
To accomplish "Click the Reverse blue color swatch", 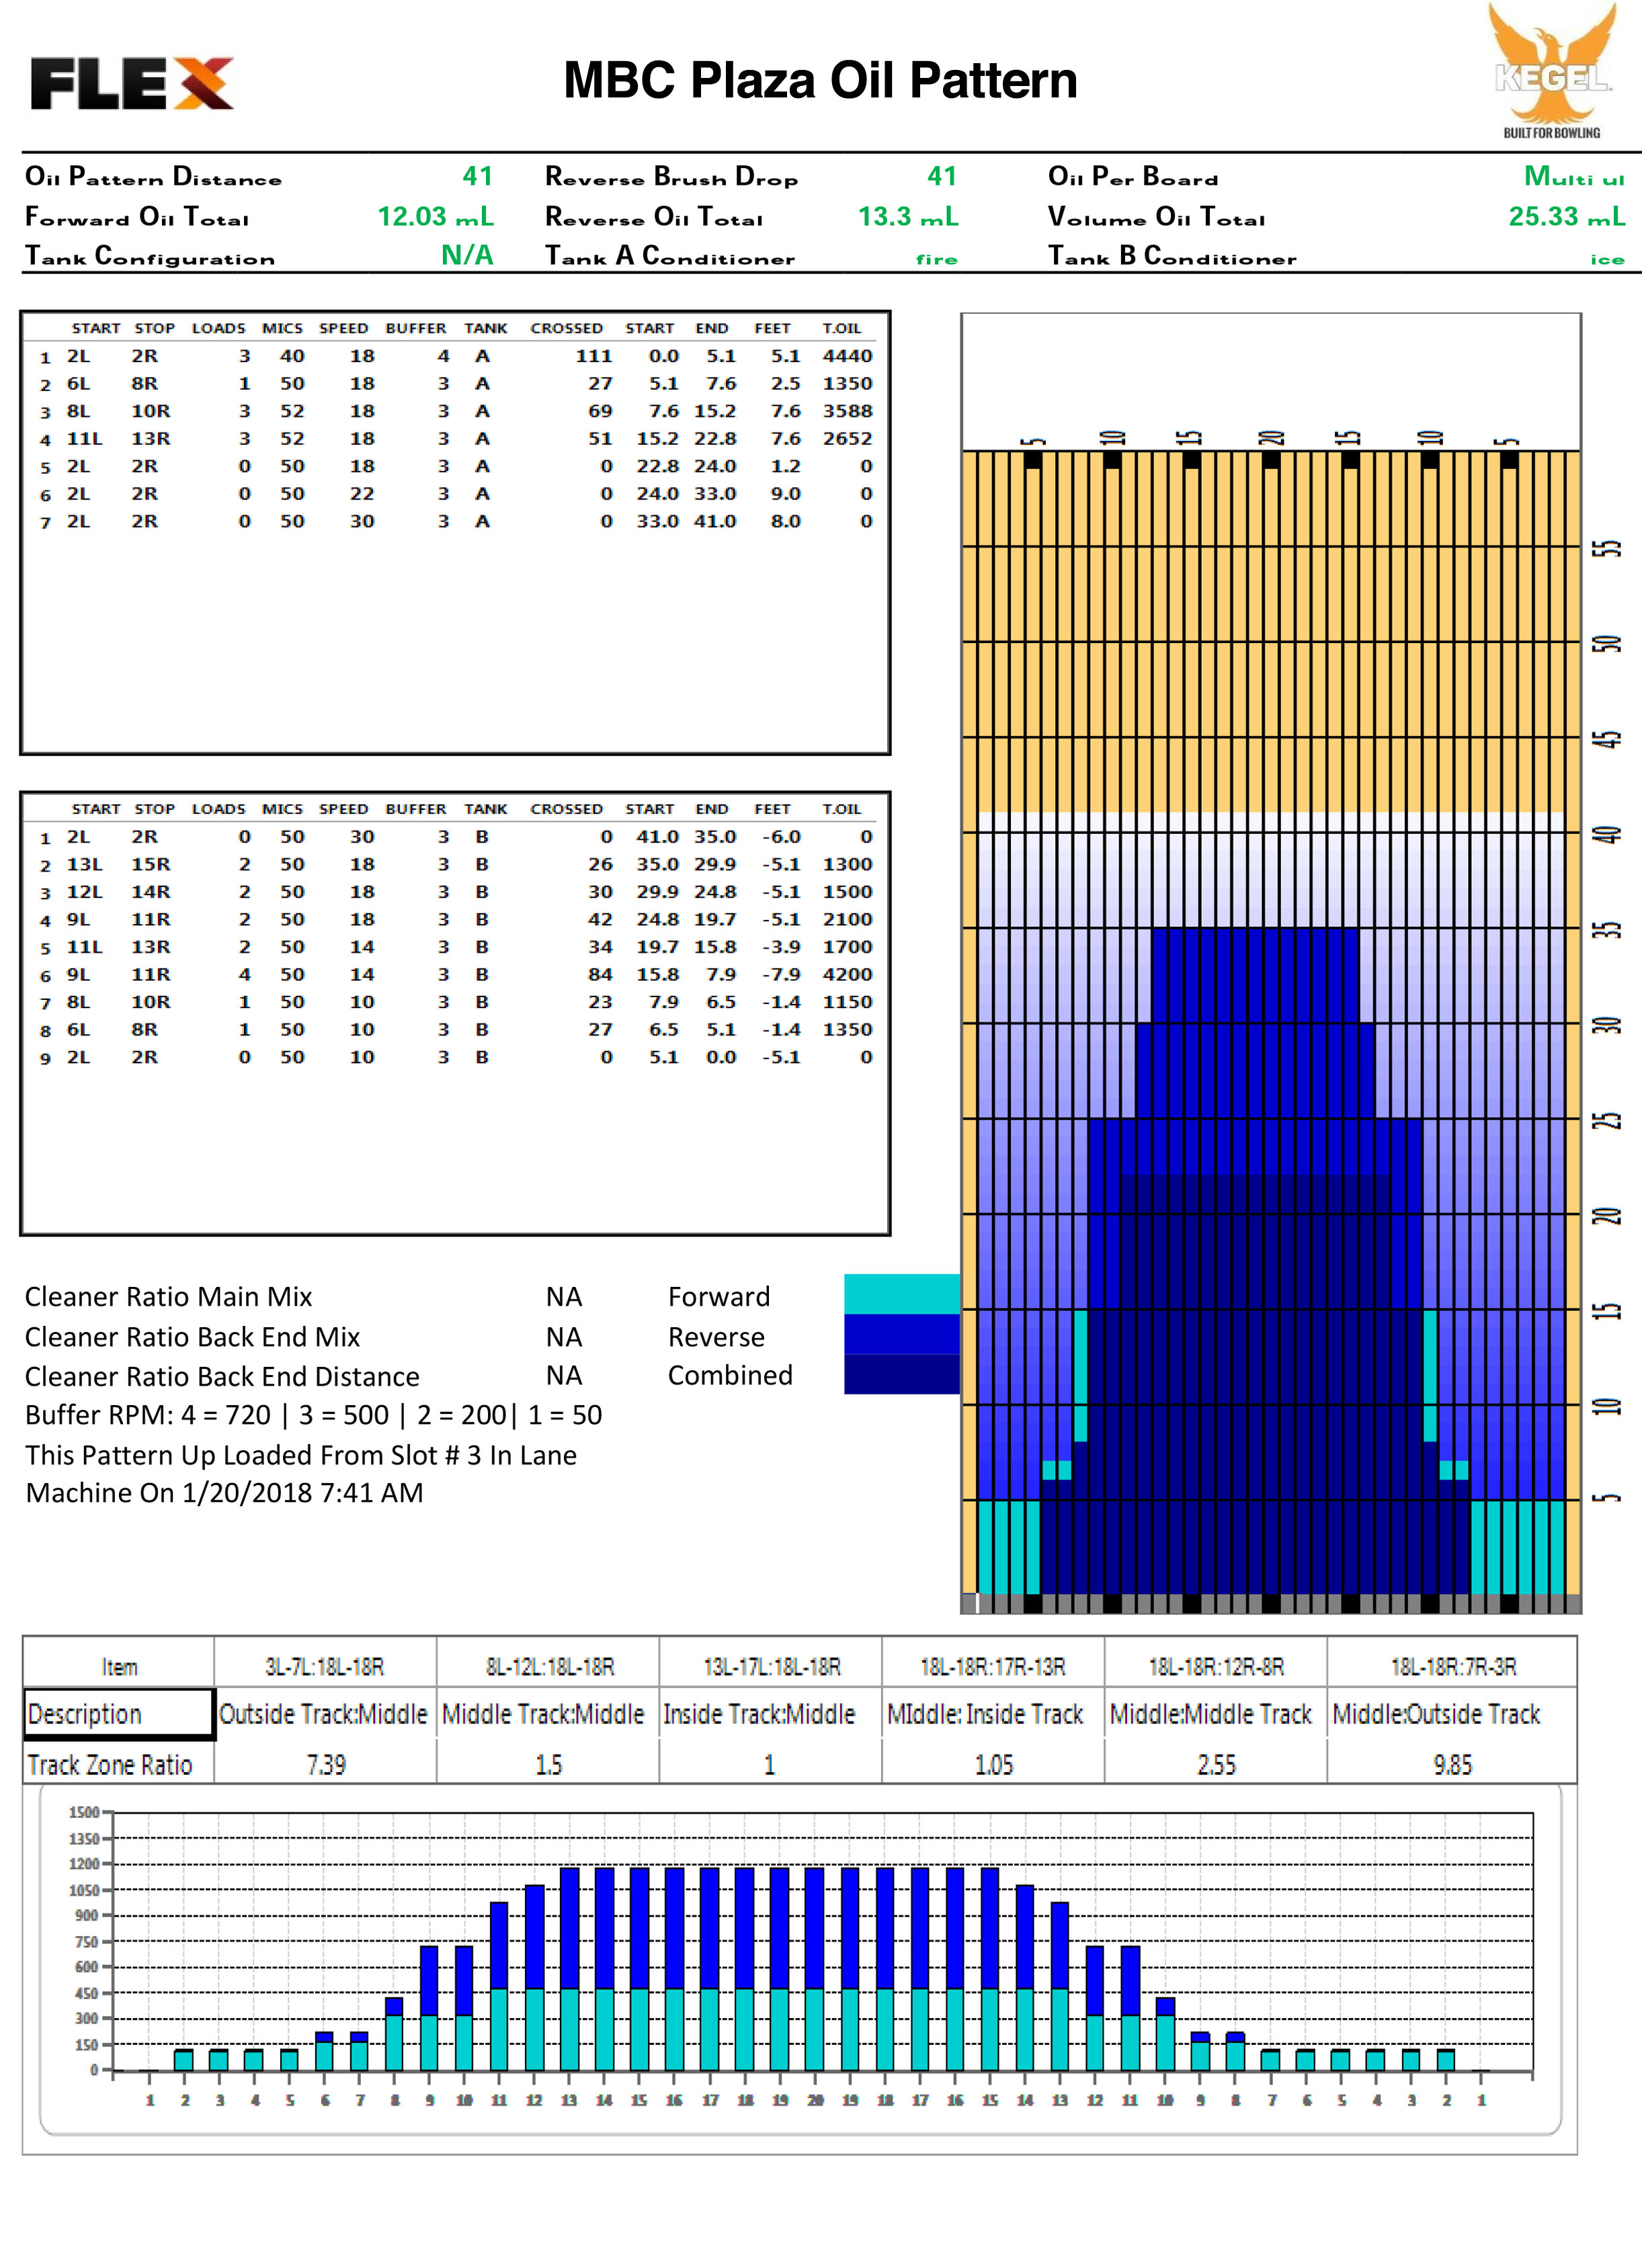I will [901, 1334].
